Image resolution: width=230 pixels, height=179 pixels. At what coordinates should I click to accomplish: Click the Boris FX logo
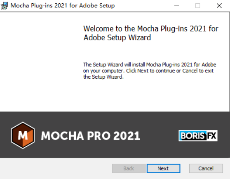click(x=198, y=136)
